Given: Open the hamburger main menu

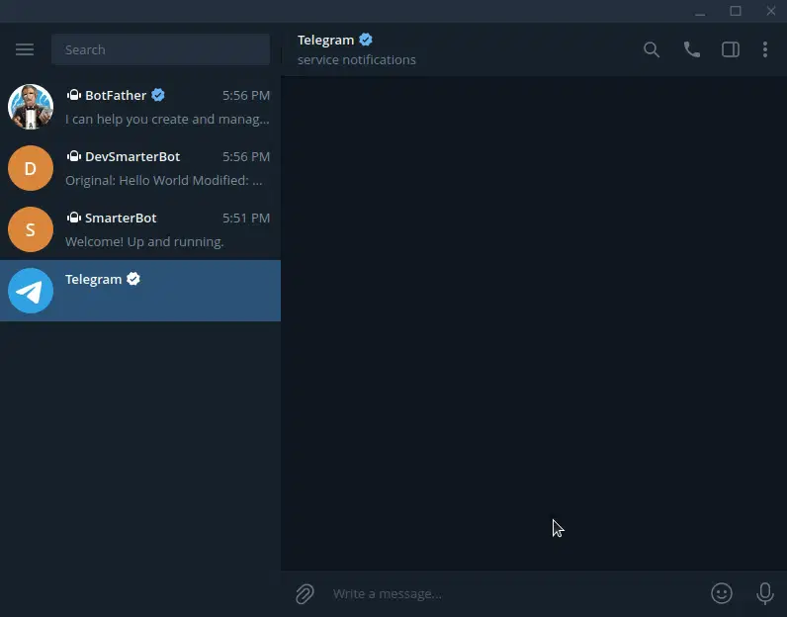Looking at the screenshot, I should tap(25, 49).
